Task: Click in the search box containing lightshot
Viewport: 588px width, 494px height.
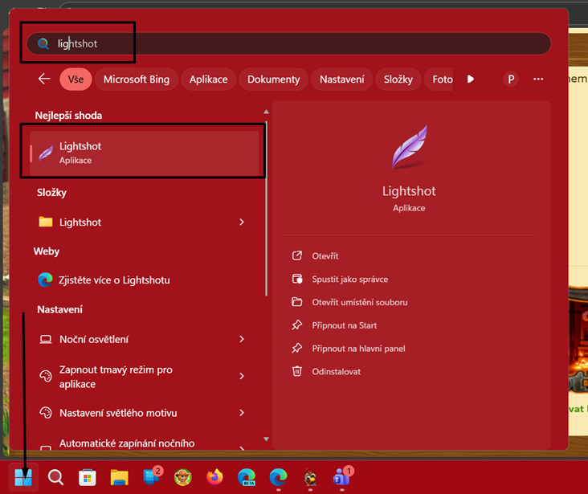Action: [x=288, y=43]
